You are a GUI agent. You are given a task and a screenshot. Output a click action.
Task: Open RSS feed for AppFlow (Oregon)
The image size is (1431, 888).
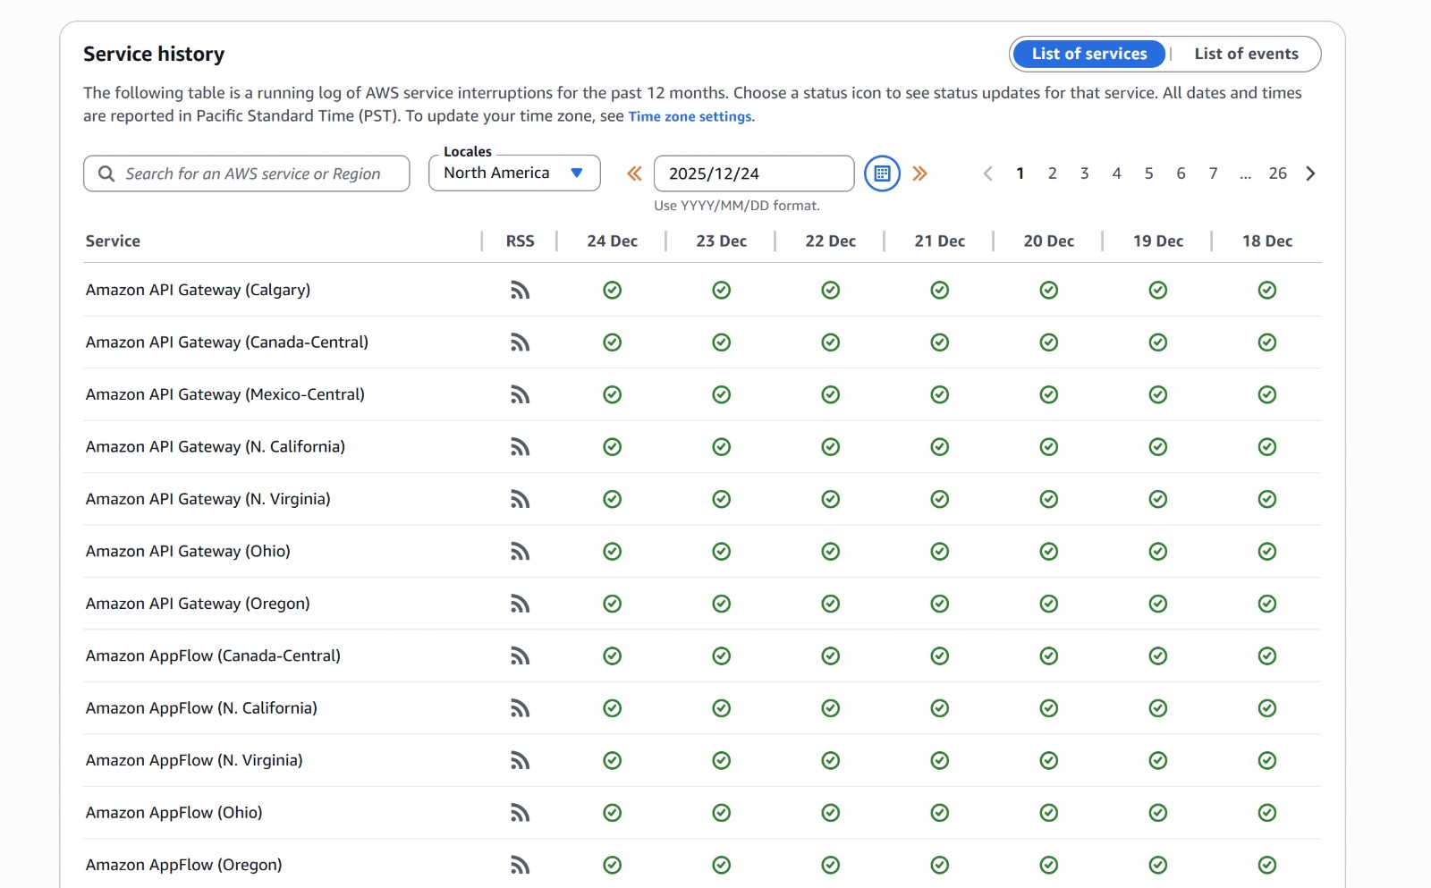(520, 865)
